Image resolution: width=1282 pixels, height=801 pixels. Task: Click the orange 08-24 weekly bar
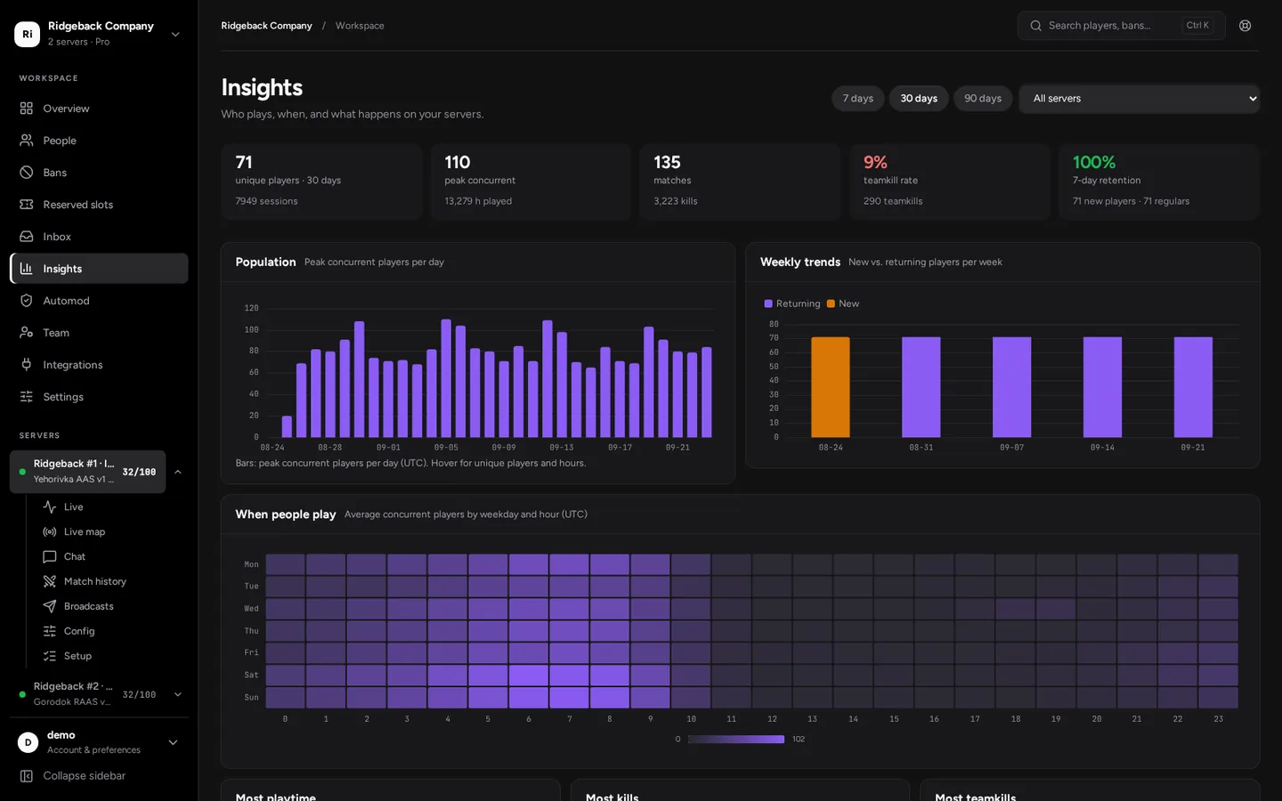(x=831, y=387)
